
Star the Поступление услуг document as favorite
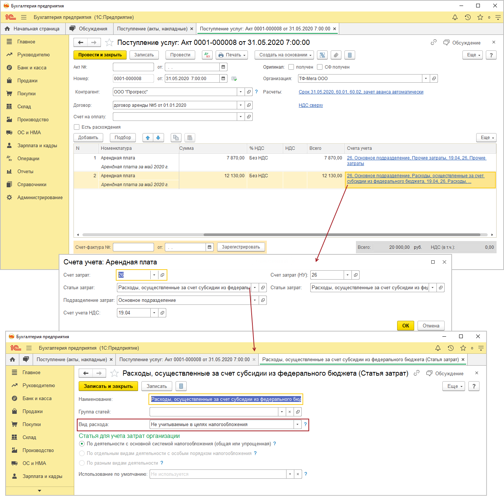109,42
